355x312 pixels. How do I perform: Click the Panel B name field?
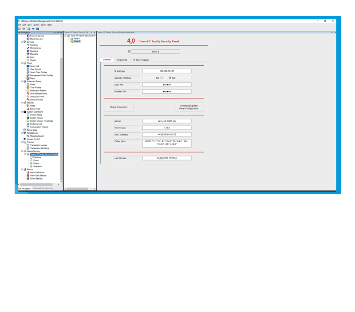pyautogui.click(x=155, y=52)
